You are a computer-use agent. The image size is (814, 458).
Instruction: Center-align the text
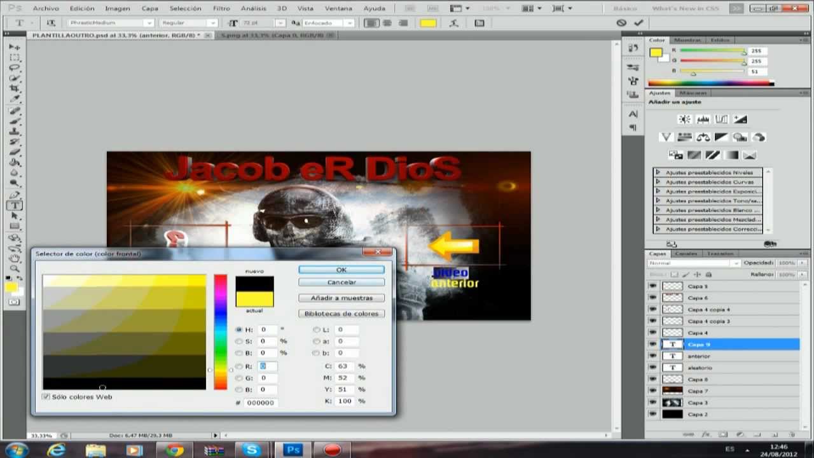click(x=387, y=23)
